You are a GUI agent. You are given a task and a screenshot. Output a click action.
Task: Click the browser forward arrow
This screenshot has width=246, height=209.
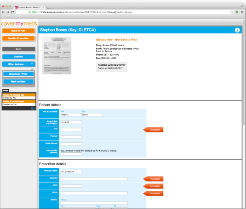[8, 12]
